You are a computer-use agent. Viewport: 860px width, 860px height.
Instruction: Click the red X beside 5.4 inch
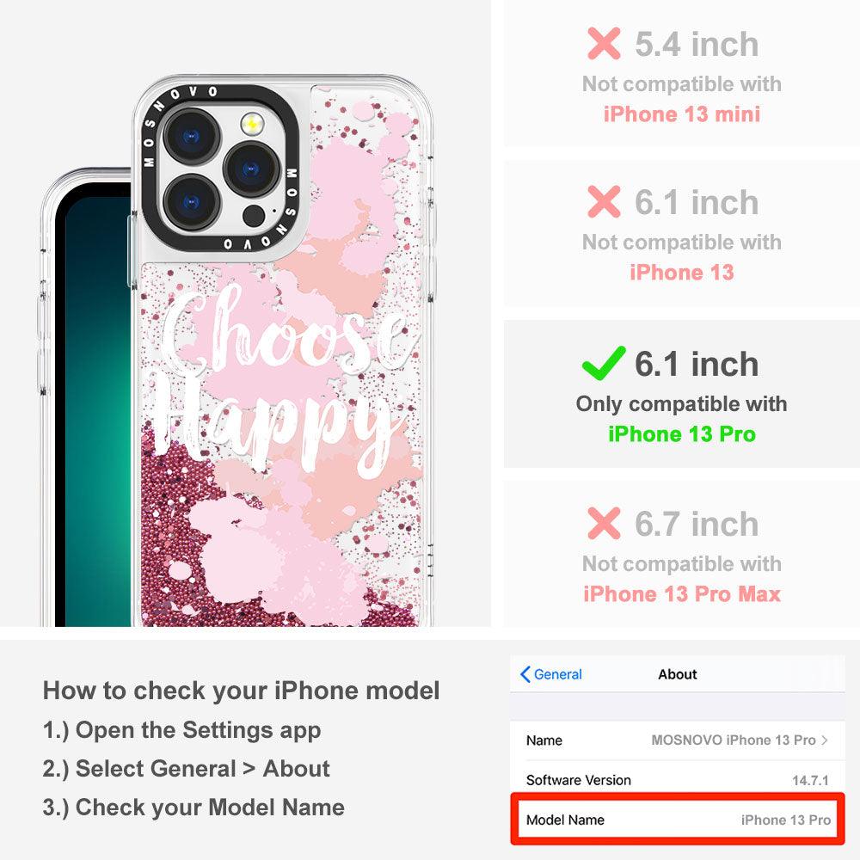604,43
